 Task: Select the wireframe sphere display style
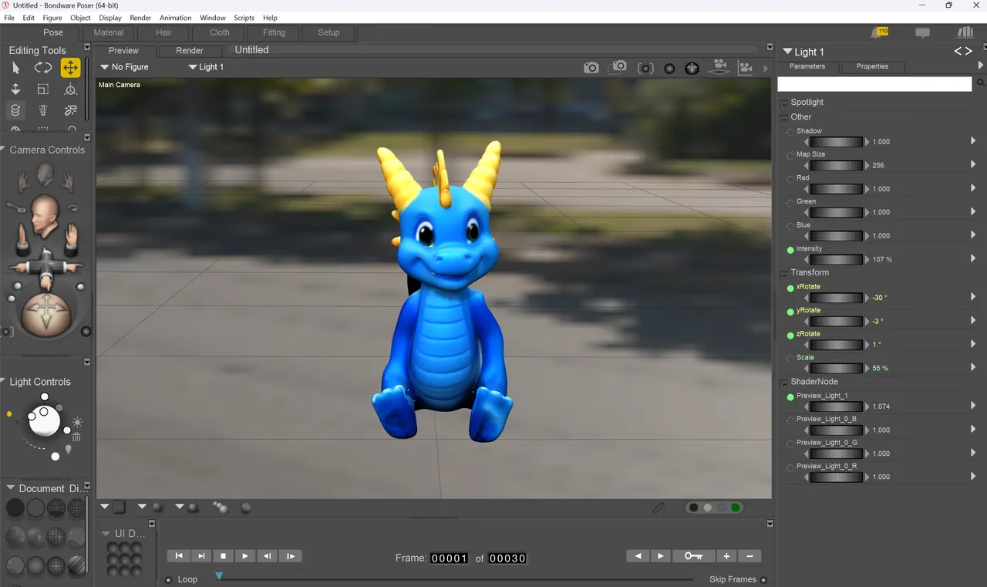tap(56, 508)
